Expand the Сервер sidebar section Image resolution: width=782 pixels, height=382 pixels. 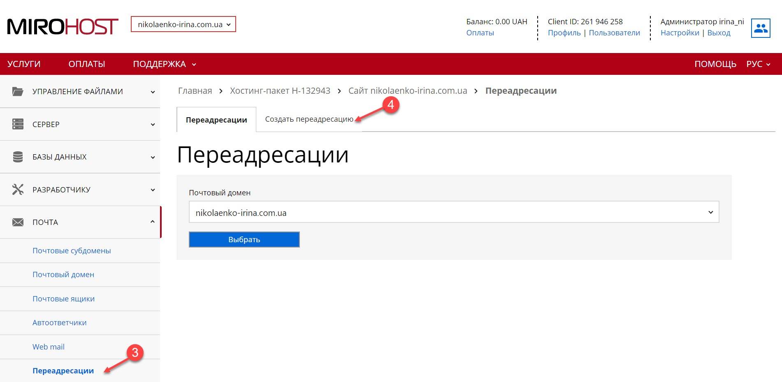tap(80, 124)
